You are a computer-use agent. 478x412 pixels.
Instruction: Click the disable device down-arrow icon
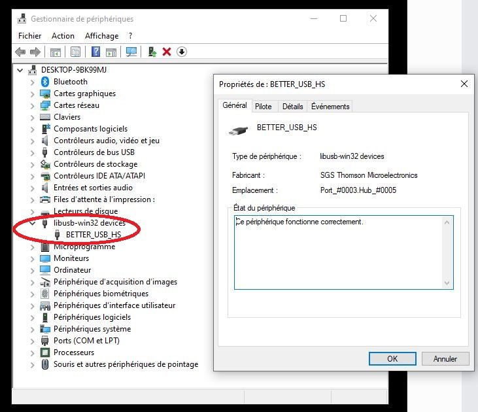coord(182,52)
